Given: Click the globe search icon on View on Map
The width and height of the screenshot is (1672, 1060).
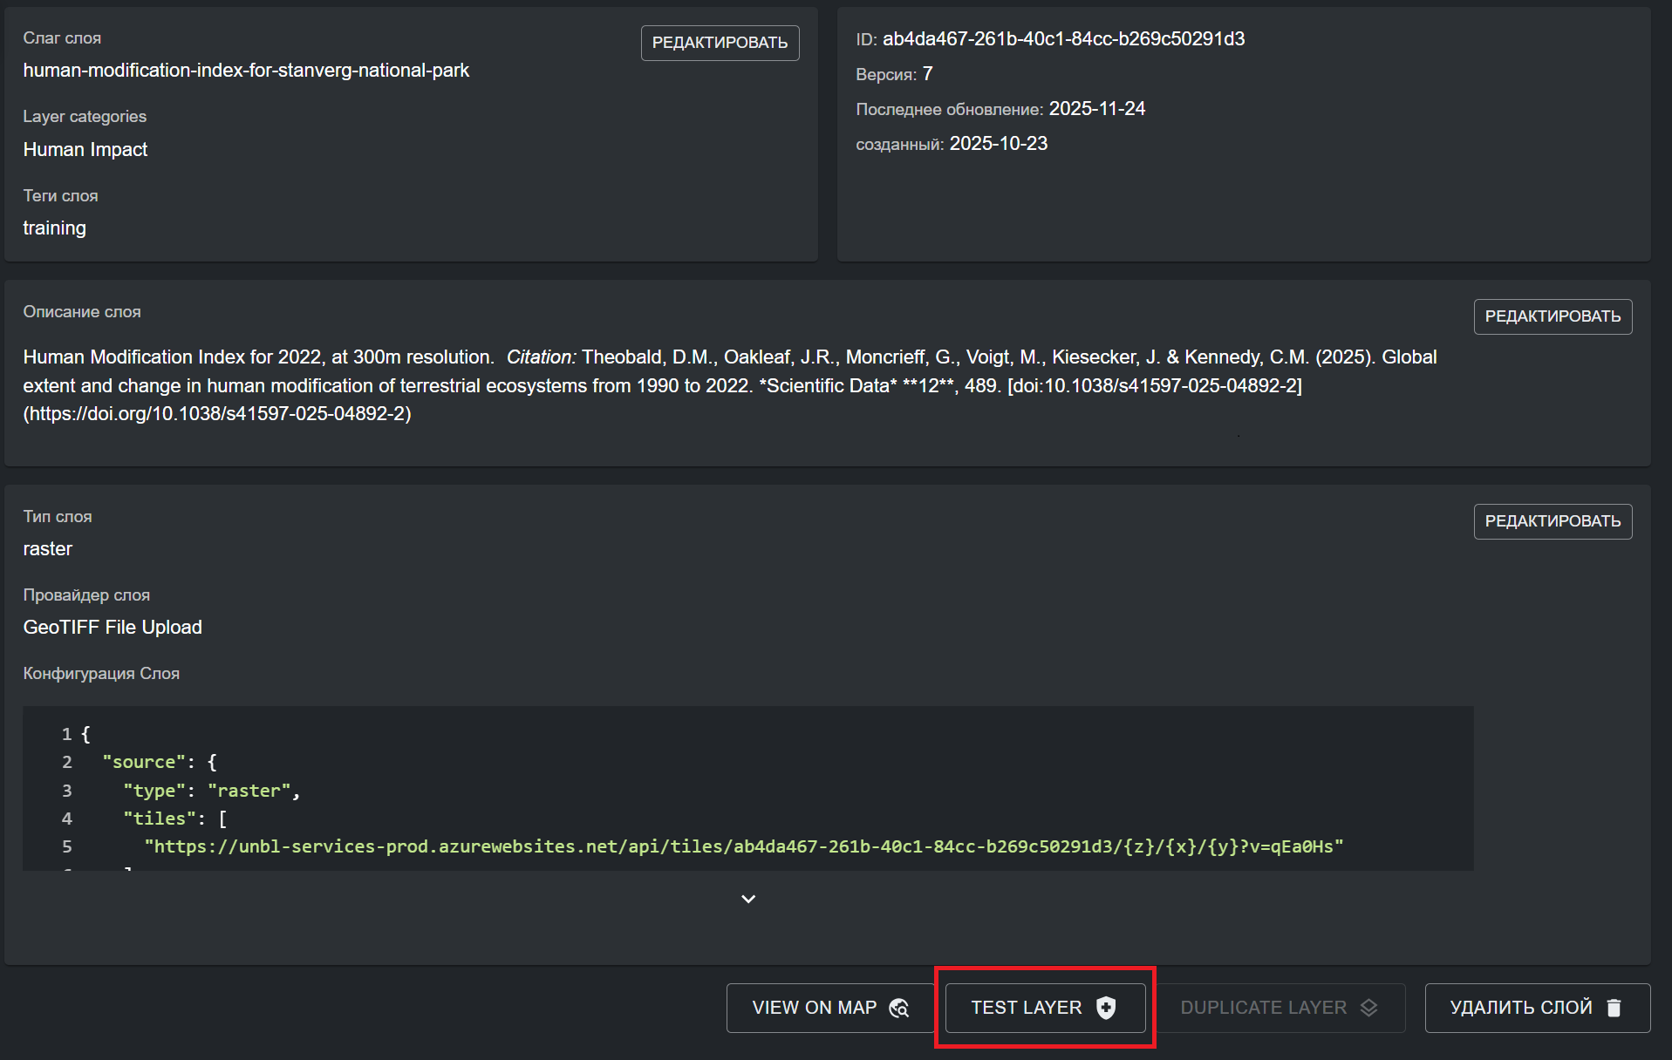Looking at the screenshot, I should [x=898, y=1008].
